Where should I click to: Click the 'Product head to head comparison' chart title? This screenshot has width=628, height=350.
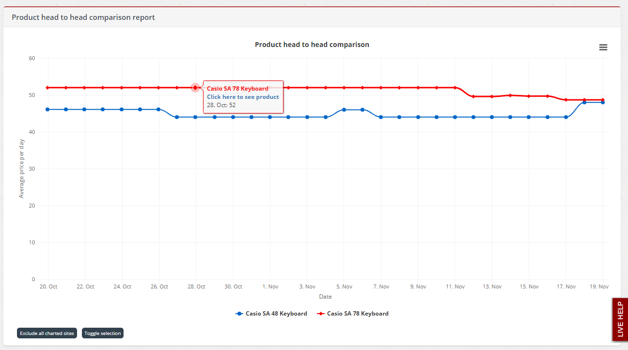[312, 45]
